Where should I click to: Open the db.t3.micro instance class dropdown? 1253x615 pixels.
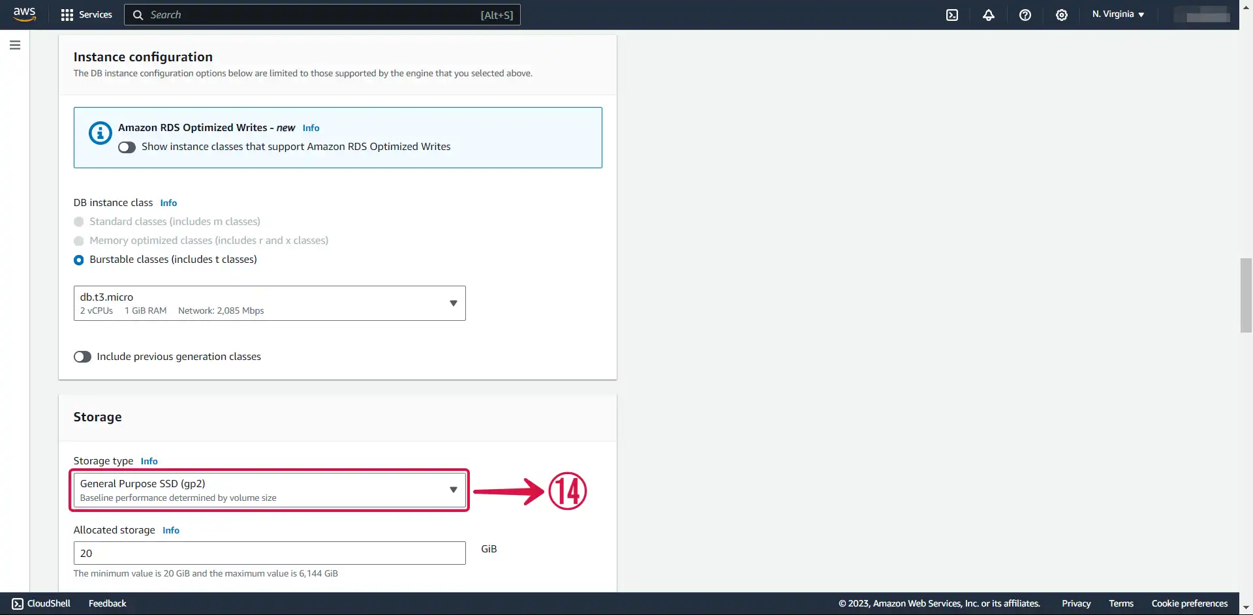[x=270, y=303]
